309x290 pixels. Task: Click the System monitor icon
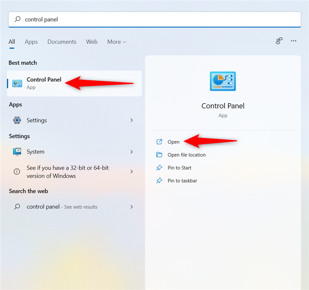point(17,152)
